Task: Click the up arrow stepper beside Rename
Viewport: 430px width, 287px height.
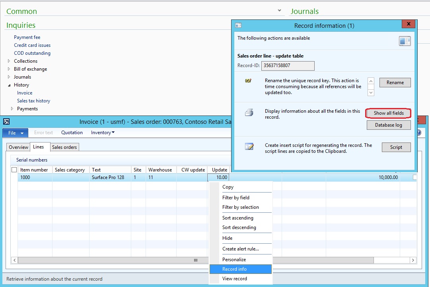Action: [x=370, y=81]
